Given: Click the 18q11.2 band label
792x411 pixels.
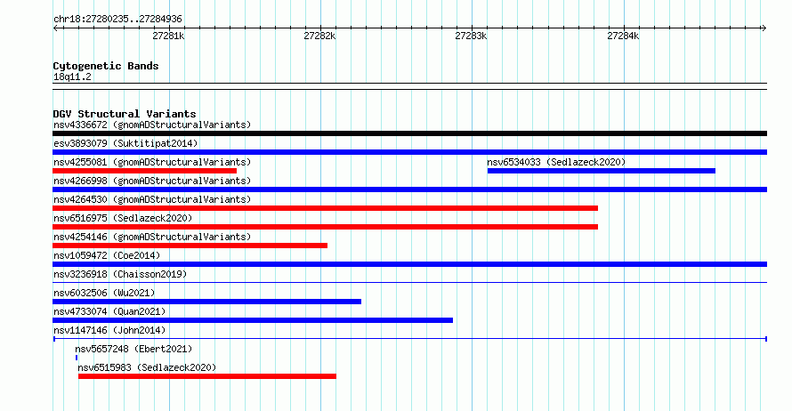Looking at the screenshot, I should (x=72, y=77).
